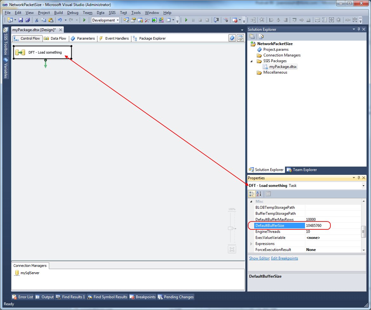
Task: Select the DefaultBufferSize value field
Action: point(317,225)
